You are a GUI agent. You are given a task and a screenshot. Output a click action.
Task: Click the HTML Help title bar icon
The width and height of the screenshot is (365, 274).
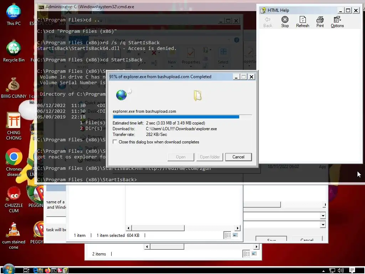click(263, 10)
